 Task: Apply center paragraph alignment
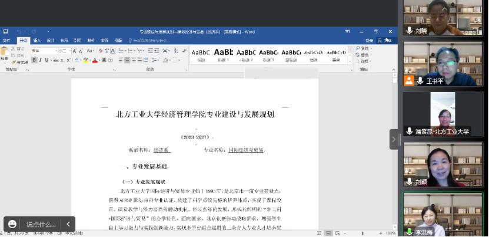[x=128, y=60]
